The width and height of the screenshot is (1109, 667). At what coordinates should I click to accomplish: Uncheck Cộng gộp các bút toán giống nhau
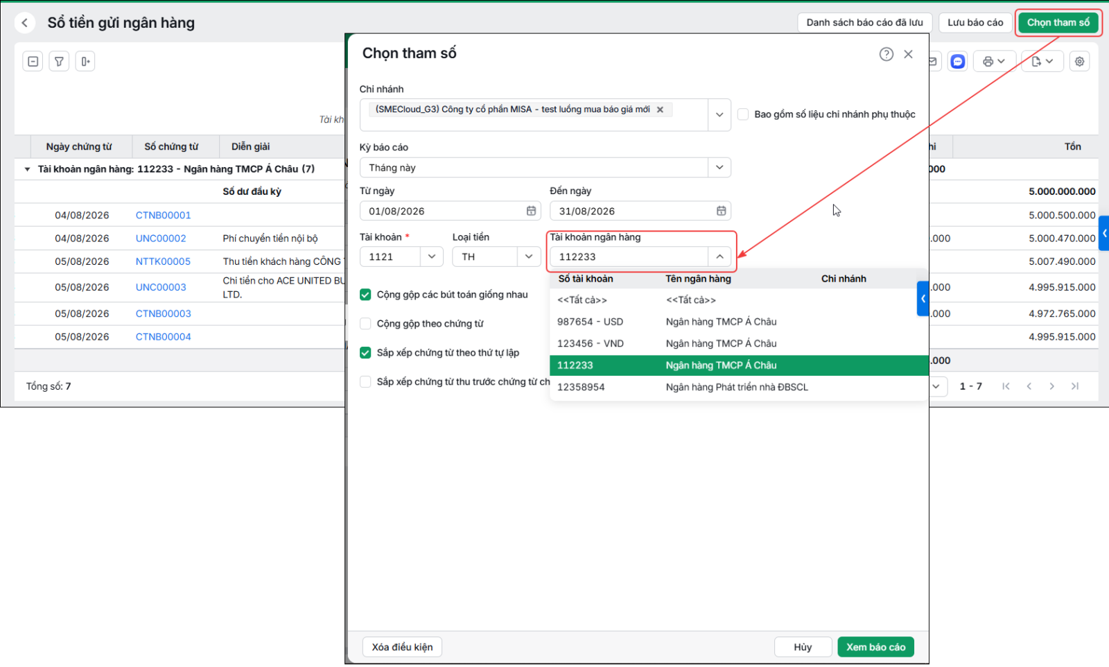(x=365, y=295)
